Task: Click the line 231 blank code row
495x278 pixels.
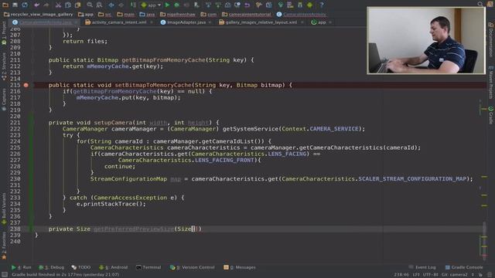Action: [259, 185]
